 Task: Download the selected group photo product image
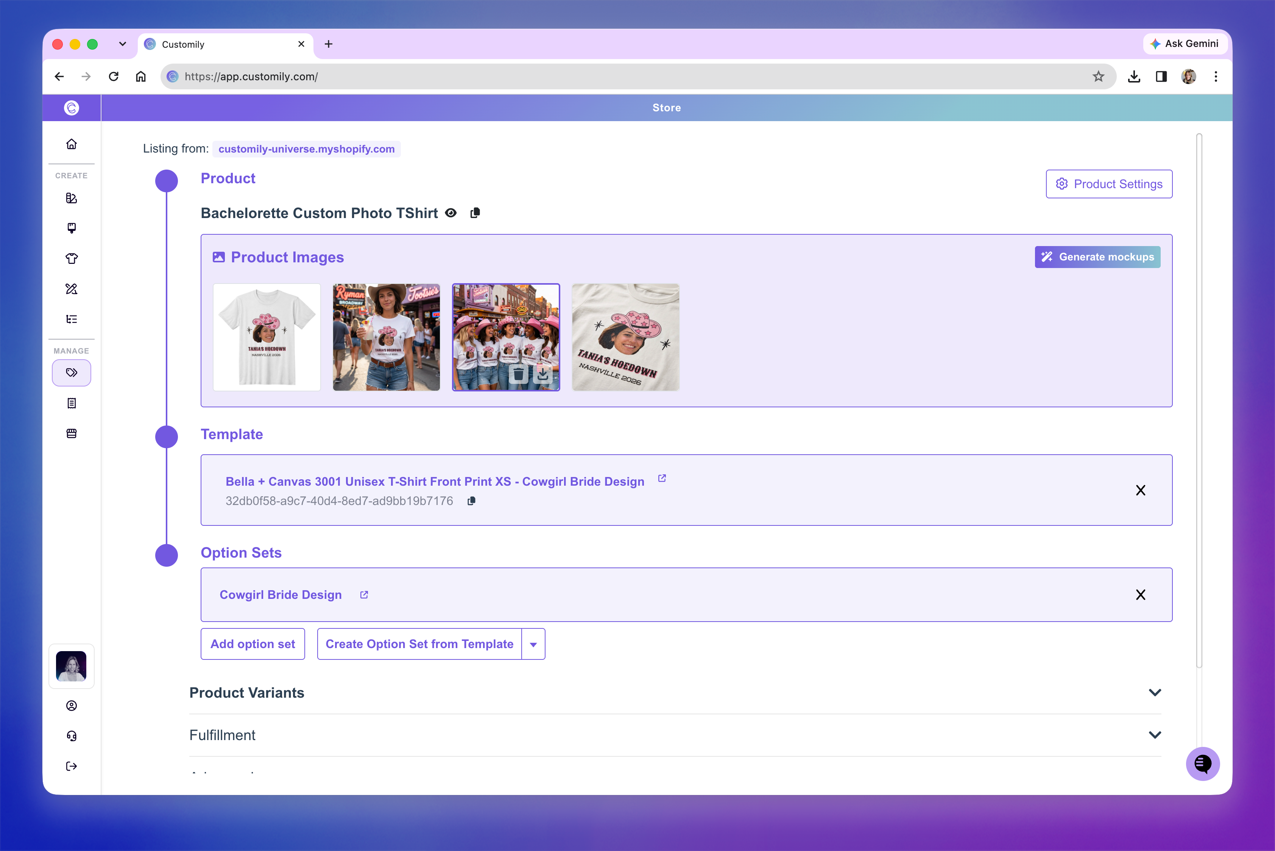[x=543, y=373]
